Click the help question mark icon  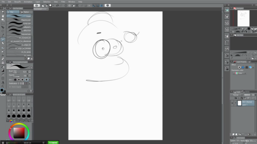point(108,6)
